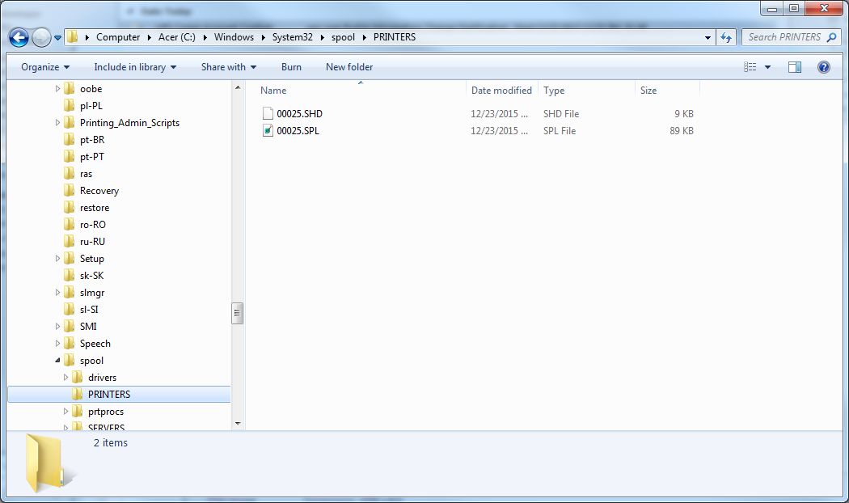Click the New folder button
Viewport: 849px width, 503px height.
[349, 67]
